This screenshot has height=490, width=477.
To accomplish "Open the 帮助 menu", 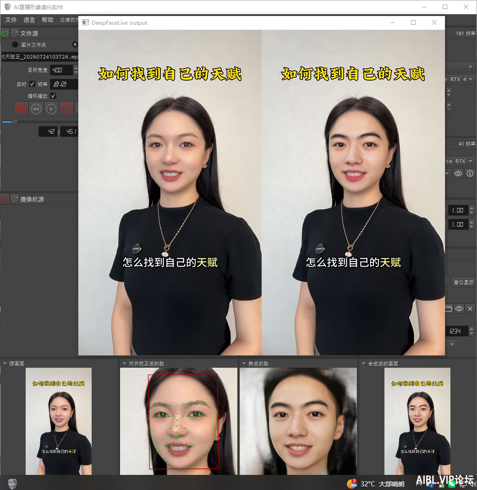I will coord(48,20).
